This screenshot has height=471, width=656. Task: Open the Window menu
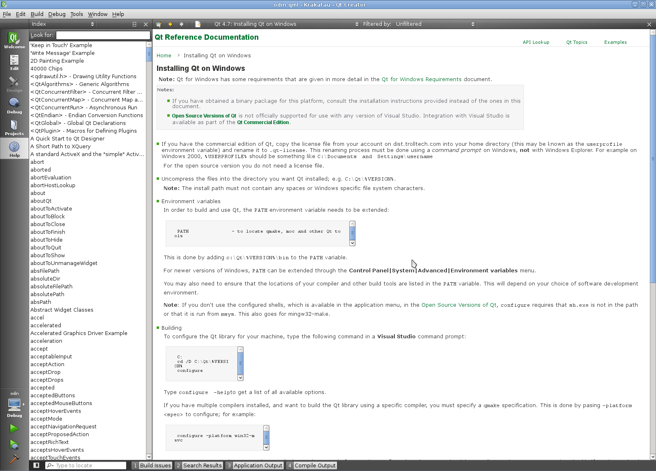(98, 14)
